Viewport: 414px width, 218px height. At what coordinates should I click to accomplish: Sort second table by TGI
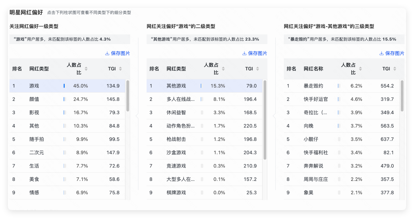tap(257, 69)
